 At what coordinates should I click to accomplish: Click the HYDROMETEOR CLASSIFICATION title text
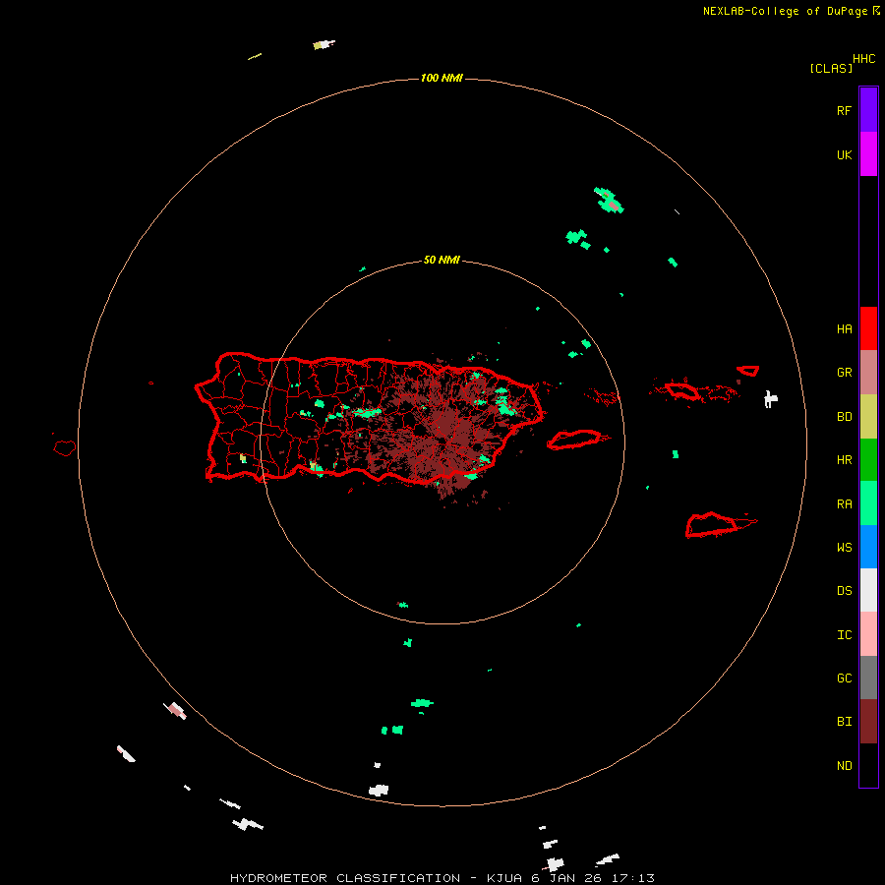pos(345,878)
